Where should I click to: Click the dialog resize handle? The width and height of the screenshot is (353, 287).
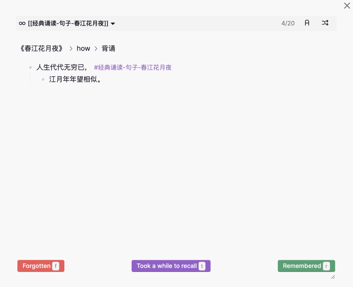tap(333, 277)
